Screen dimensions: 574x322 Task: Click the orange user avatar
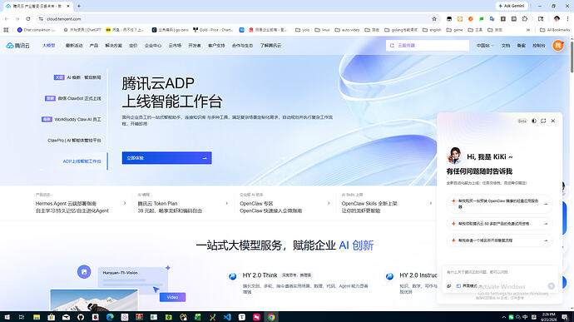pos(558,46)
